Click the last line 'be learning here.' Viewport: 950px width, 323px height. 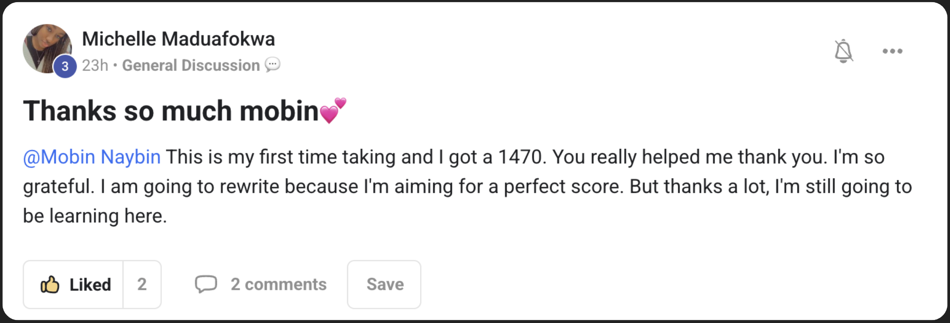[x=95, y=216]
